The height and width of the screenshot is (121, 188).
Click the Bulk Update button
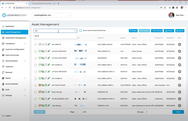pyautogui.click(x=144, y=31)
